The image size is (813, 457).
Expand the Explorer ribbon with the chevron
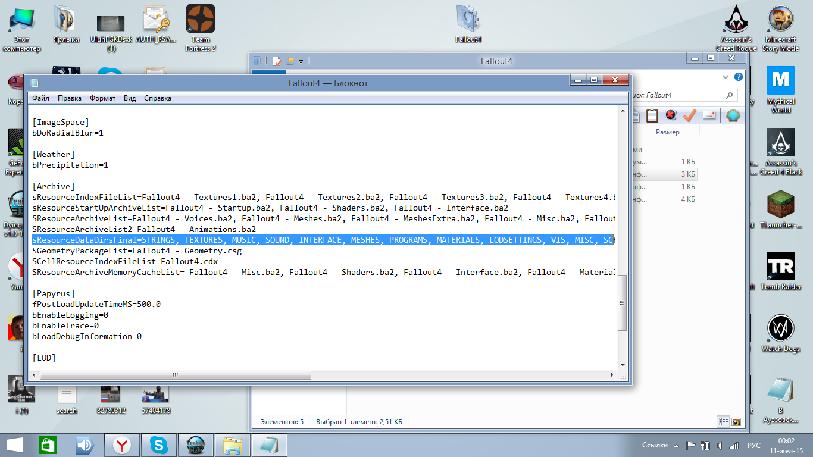coord(726,77)
